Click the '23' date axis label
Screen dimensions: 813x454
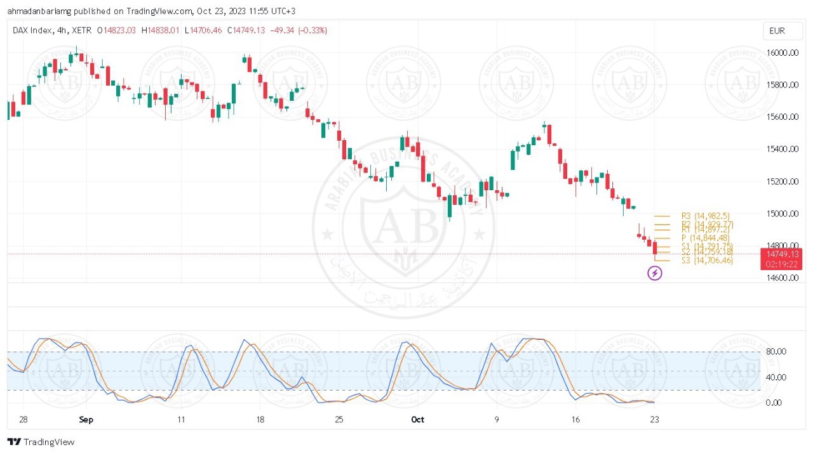[655, 420]
